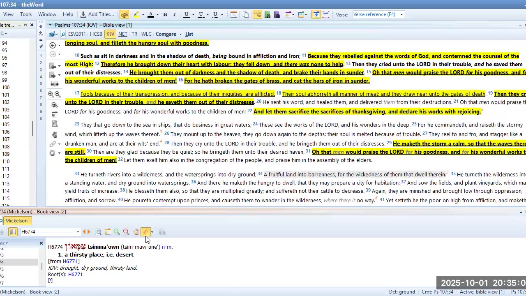Open the Verse reference combo box dropdown
This screenshot has width=526, height=296.
coord(401,14)
